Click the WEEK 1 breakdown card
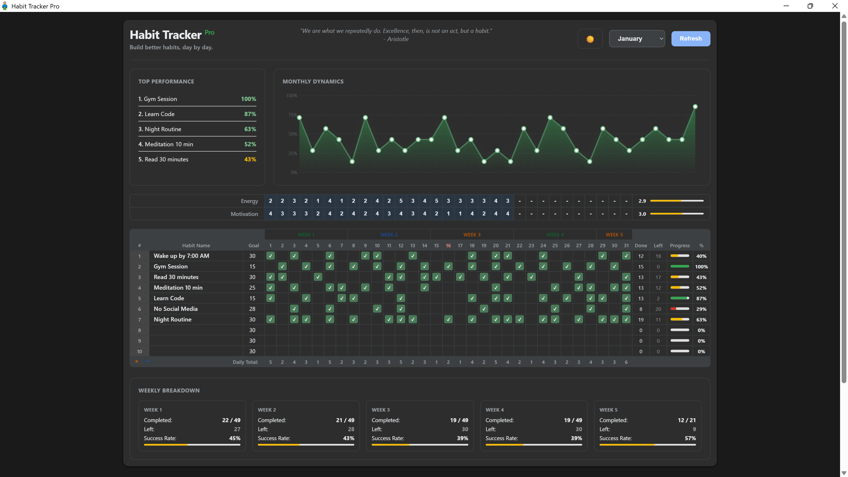The height and width of the screenshot is (477, 848). 192,426
